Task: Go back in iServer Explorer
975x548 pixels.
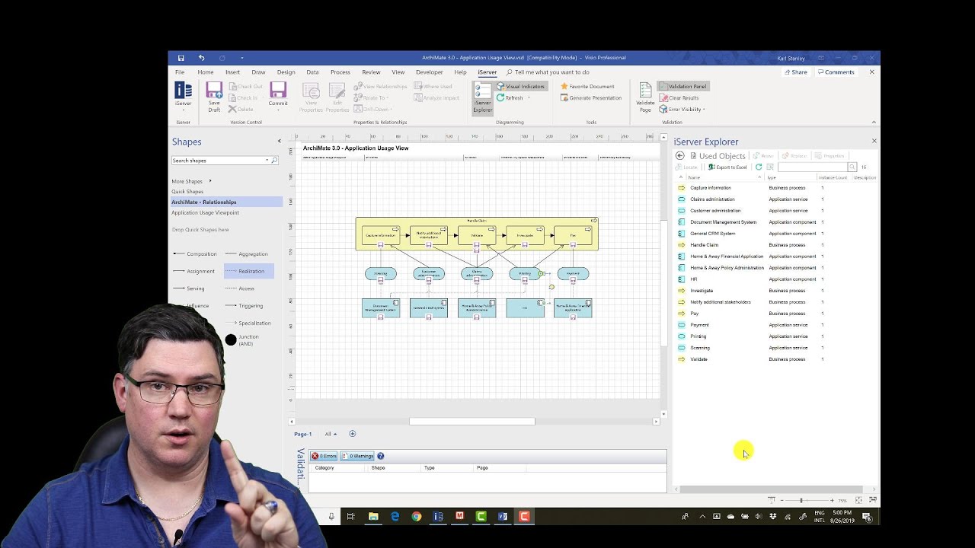Action: point(680,156)
